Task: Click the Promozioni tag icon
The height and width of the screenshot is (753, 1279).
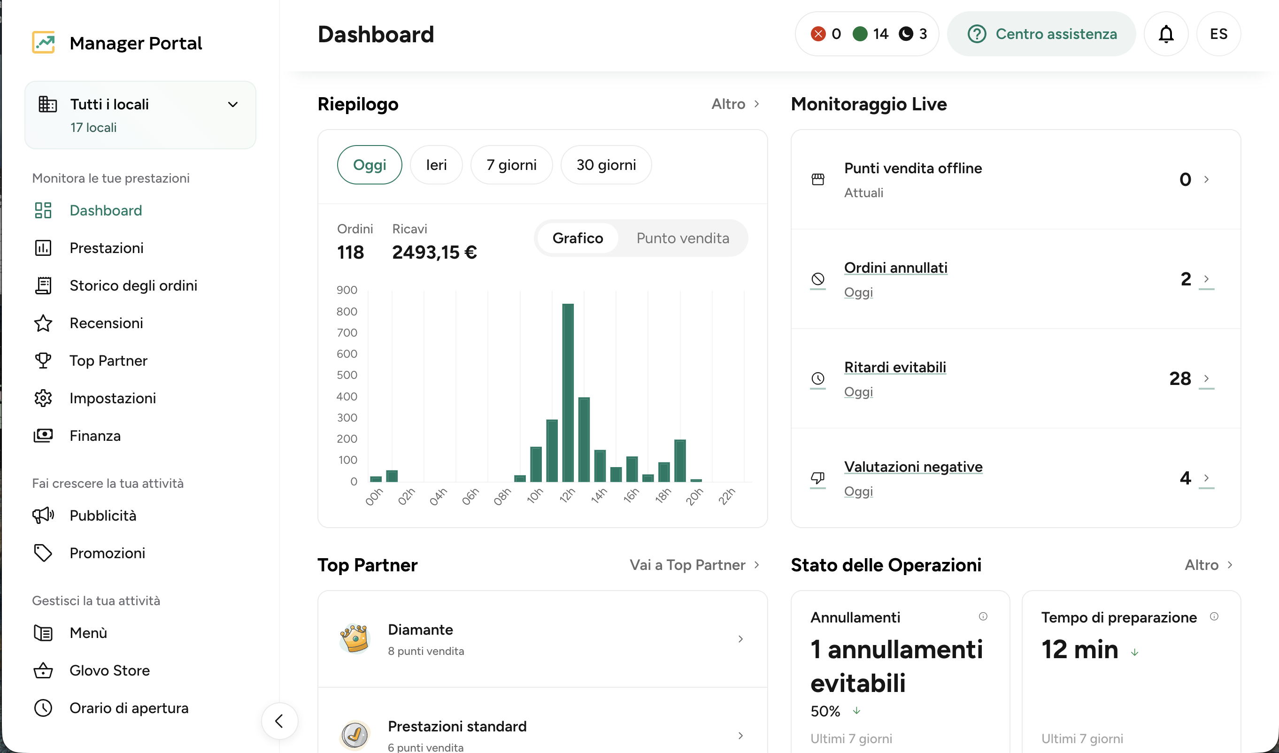Action: coord(43,553)
